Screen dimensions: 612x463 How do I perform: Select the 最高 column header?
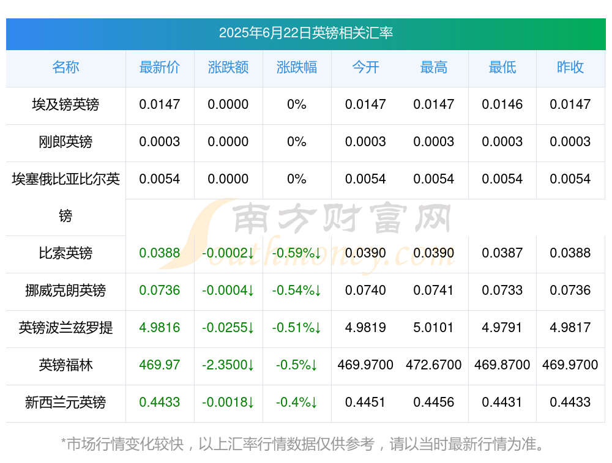434,67
